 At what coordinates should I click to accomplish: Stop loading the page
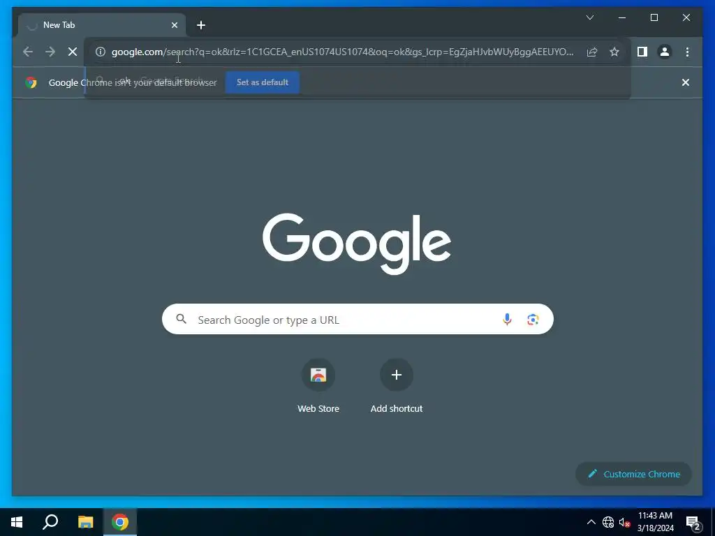pyautogui.click(x=73, y=52)
